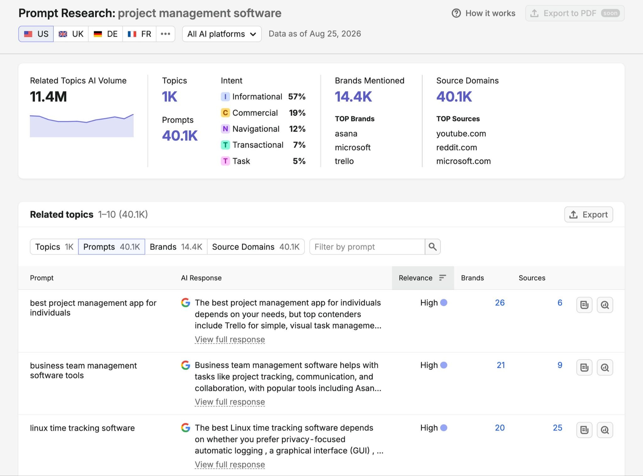Click youtube.com in top sources
Viewport: 643px width, 476px height.
point(461,134)
